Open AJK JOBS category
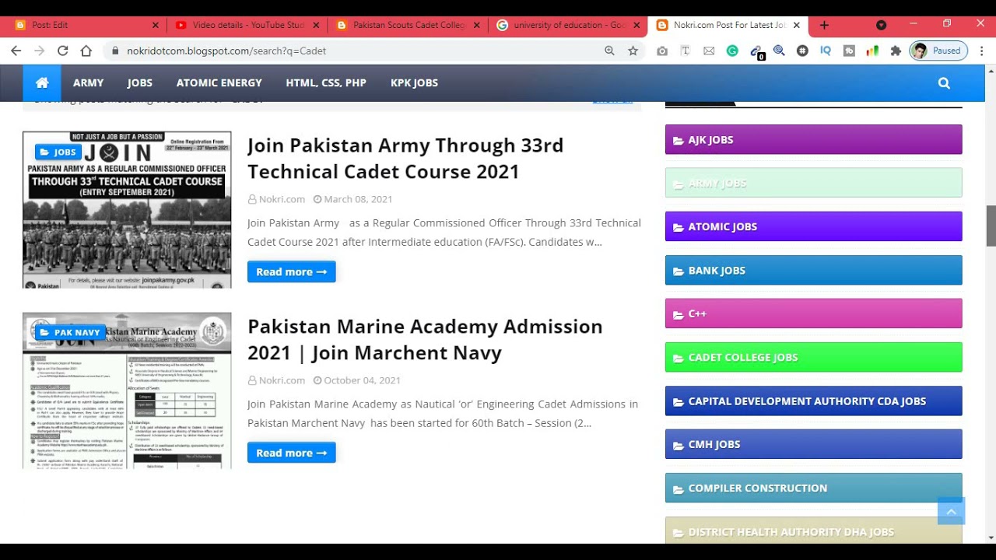This screenshot has width=996, height=560. [x=813, y=140]
